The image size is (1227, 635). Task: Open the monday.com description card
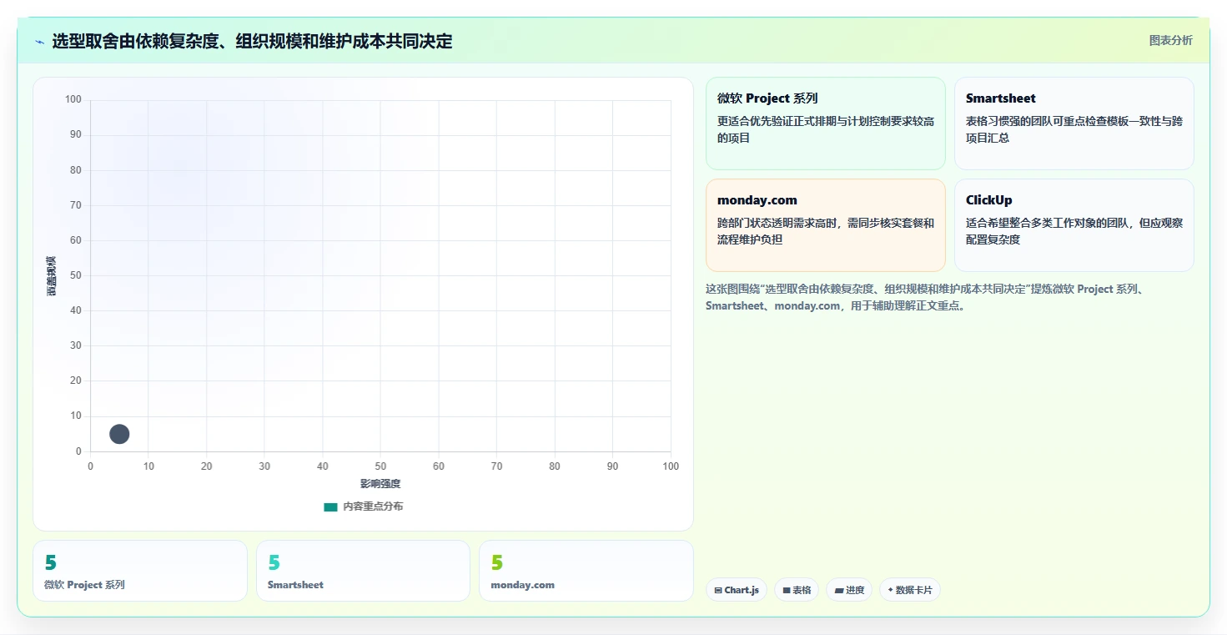click(x=825, y=225)
